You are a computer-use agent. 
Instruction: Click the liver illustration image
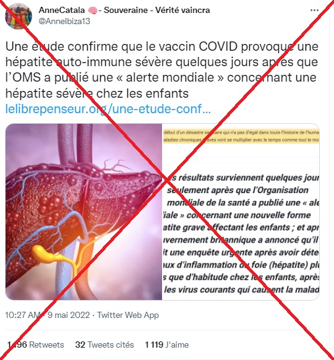(83, 212)
